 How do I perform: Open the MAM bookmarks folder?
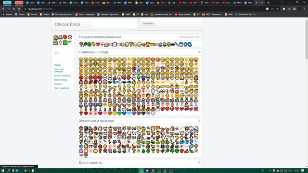click(126, 14)
